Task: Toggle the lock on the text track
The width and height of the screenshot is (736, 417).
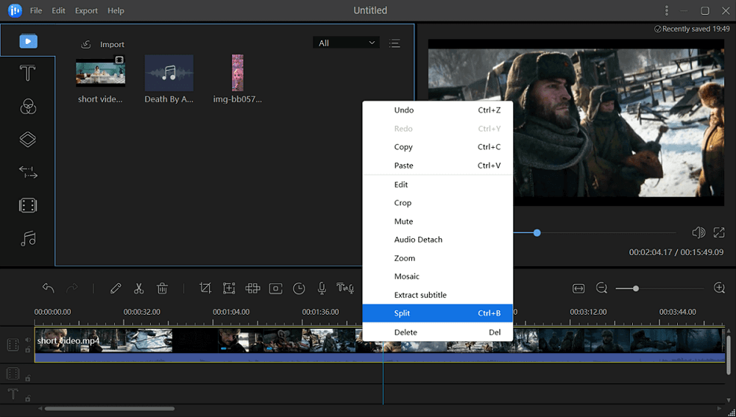Action: tap(28, 399)
